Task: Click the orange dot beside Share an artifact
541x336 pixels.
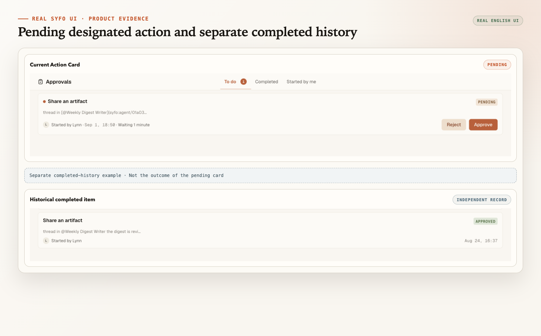Action: pos(44,102)
